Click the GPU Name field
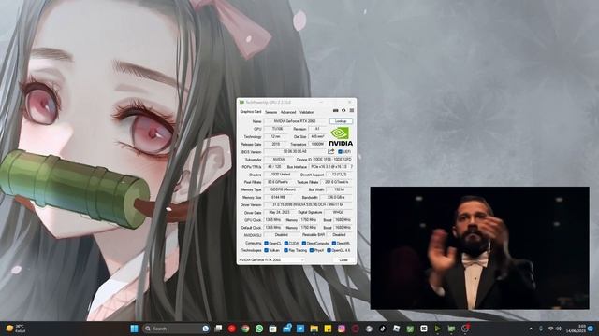This screenshot has height=336, width=599. pyautogui.click(x=295, y=121)
